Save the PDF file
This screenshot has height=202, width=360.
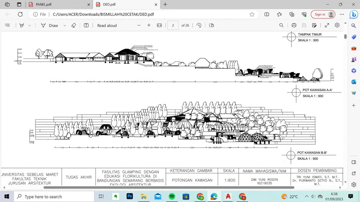(304, 25)
